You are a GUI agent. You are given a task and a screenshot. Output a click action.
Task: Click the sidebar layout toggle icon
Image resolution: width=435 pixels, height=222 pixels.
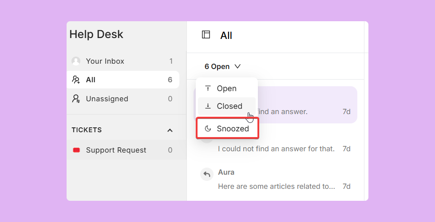click(x=206, y=34)
